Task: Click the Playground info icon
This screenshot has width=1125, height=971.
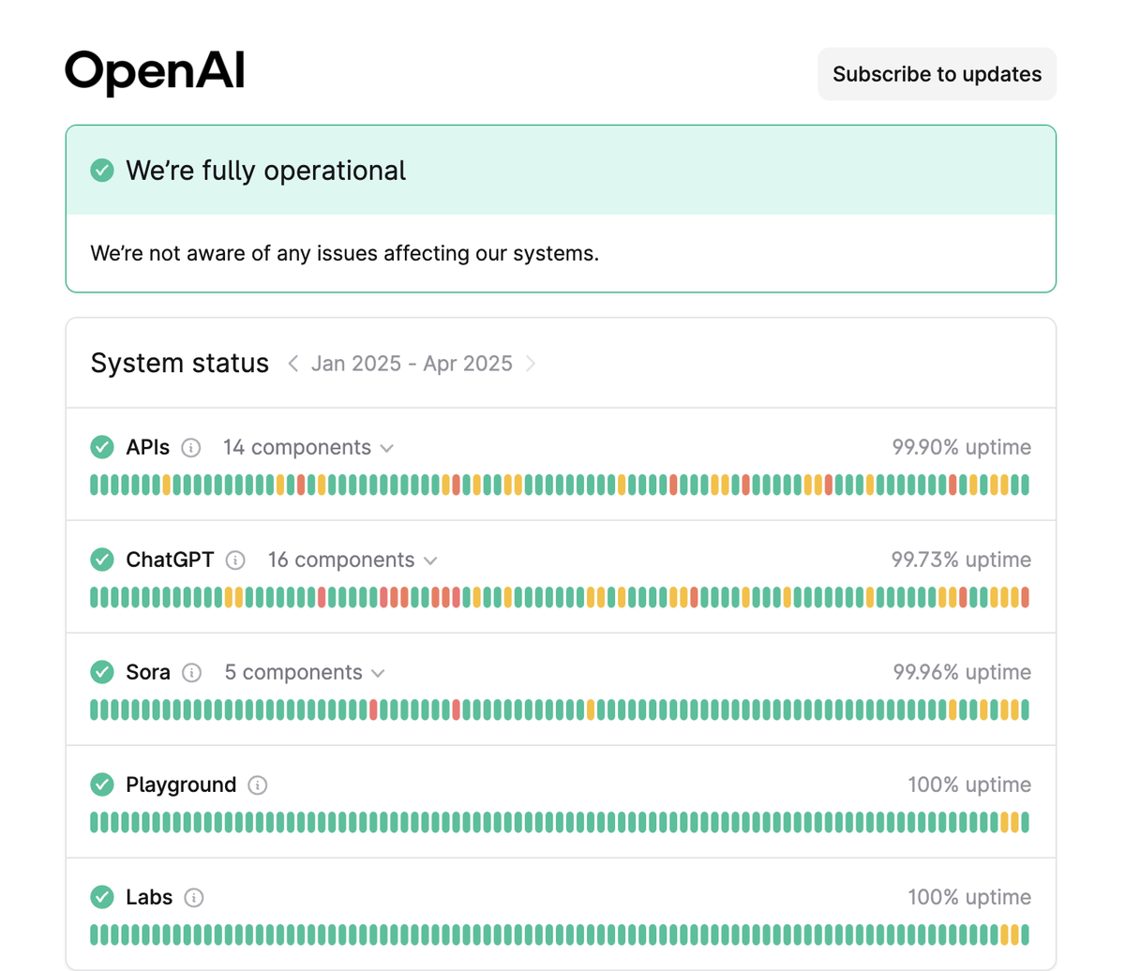Action: pos(258,785)
